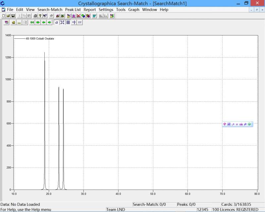This screenshot has height=212, width=265.
Task: Open the Edit menu
Action: [20, 10]
